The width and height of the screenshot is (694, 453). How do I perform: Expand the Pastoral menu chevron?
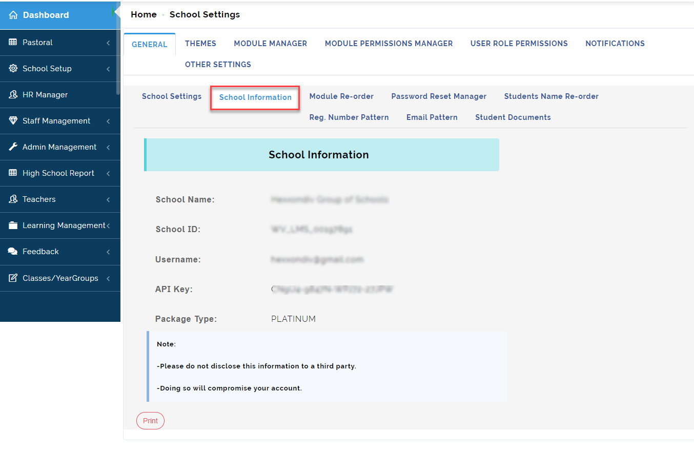point(108,43)
